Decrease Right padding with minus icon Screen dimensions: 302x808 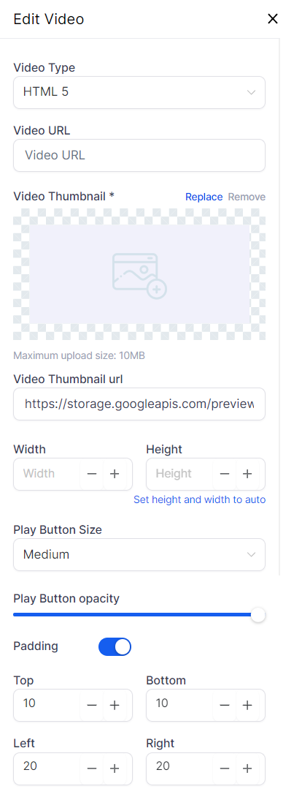point(225,769)
